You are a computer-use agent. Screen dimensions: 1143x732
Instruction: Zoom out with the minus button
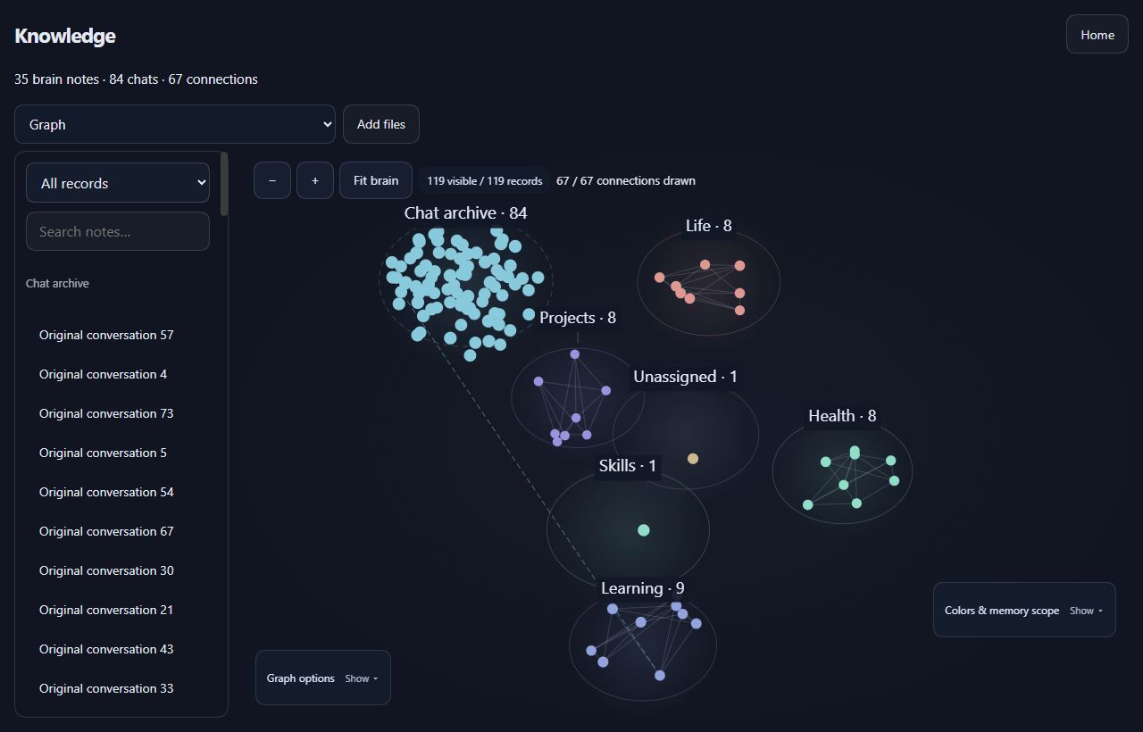pyautogui.click(x=272, y=180)
